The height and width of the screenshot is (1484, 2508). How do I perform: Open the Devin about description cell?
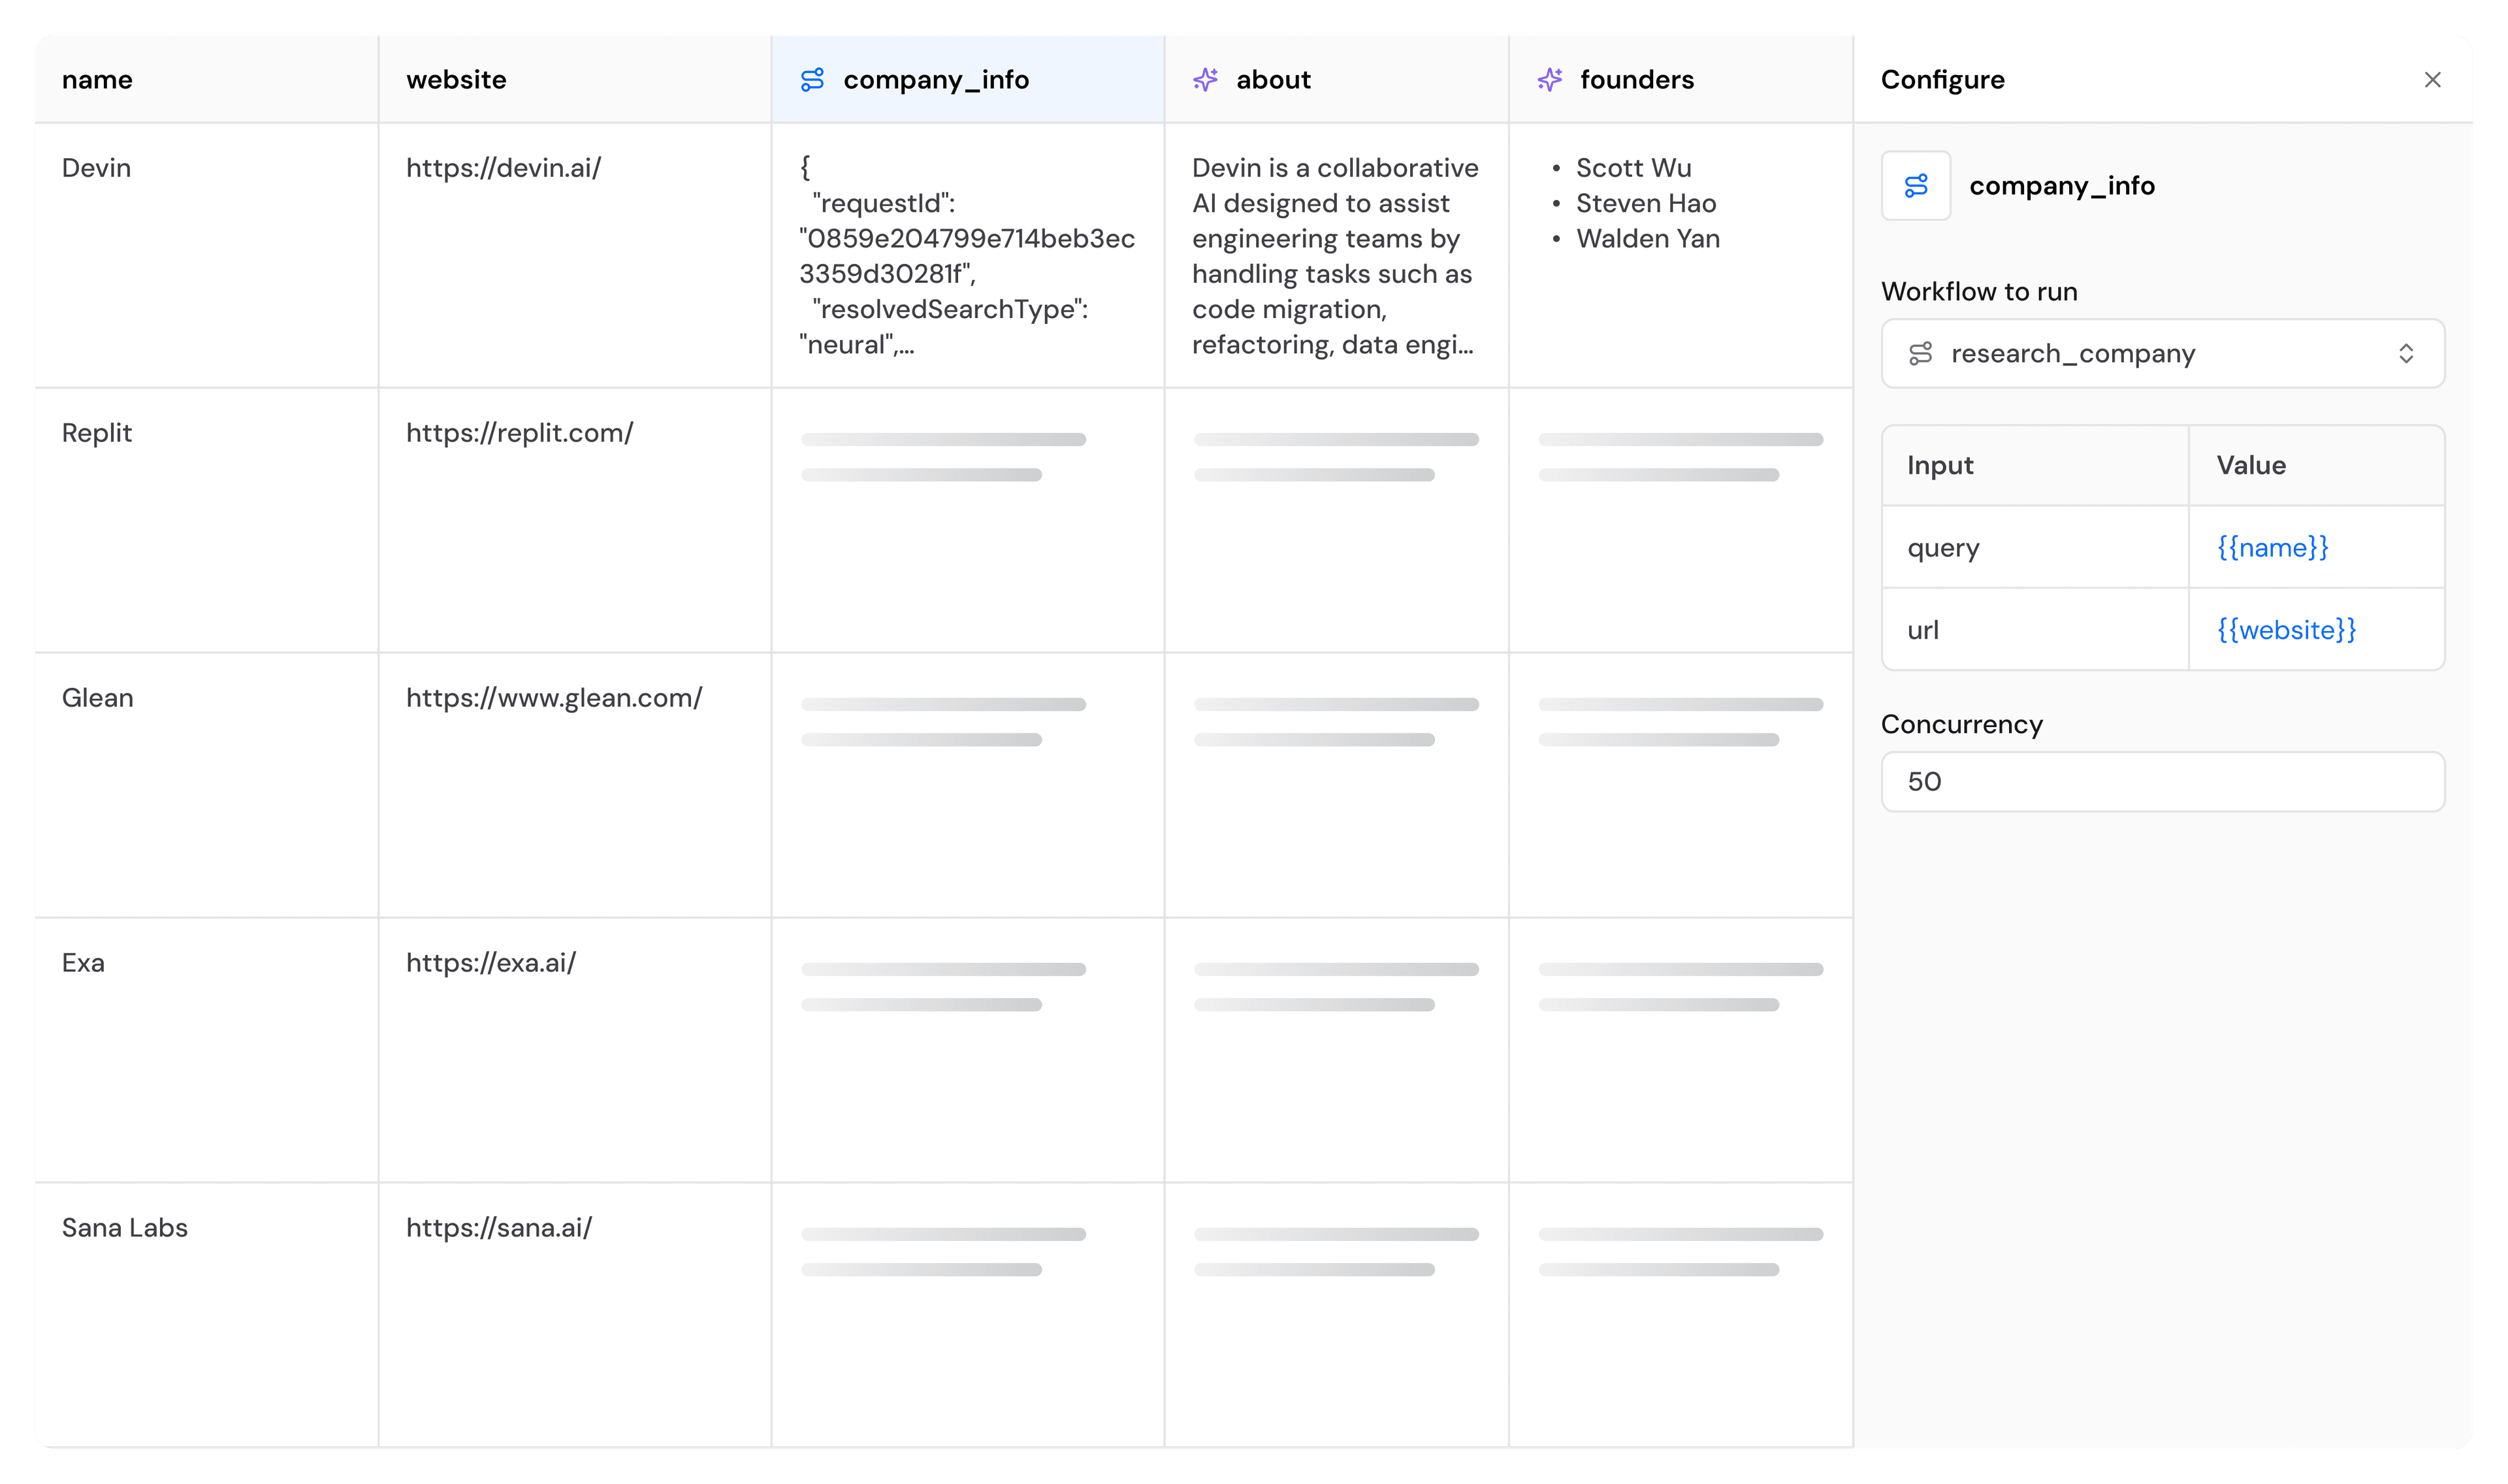point(1336,256)
